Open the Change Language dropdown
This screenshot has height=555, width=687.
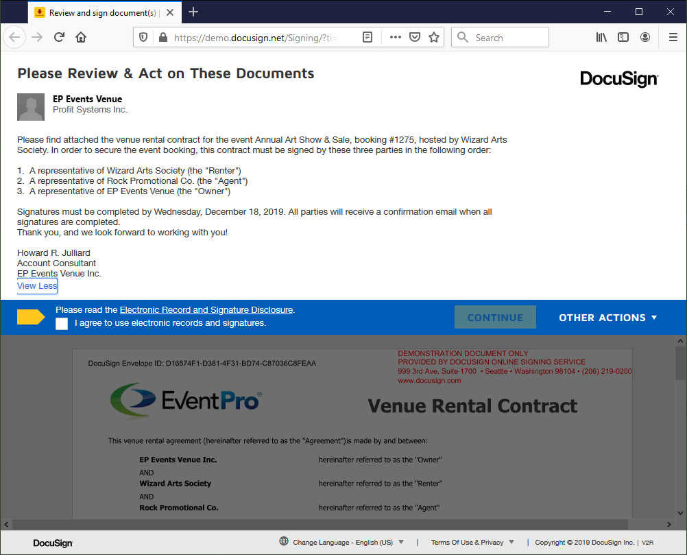pyautogui.click(x=348, y=542)
